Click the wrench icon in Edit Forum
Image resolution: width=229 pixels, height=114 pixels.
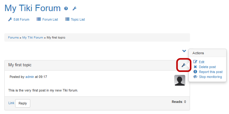pyautogui.click(x=10, y=19)
